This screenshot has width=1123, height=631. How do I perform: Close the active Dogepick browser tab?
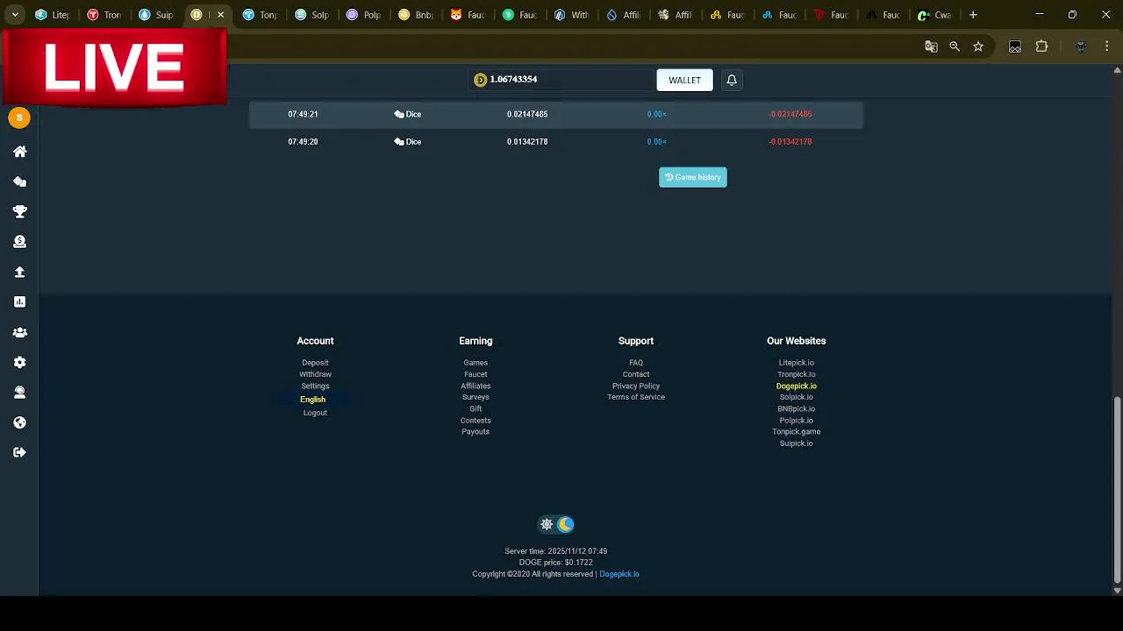(x=220, y=15)
